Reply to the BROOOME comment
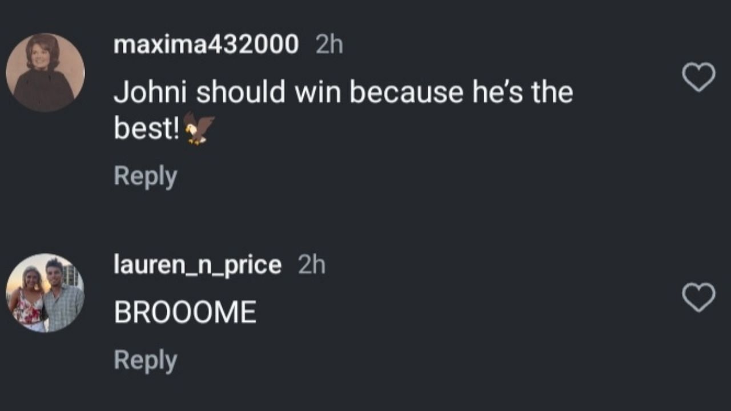Viewport: 731px width, 411px height. click(146, 361)
